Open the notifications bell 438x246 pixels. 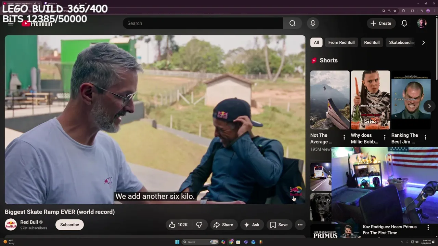(x=404, y=23)
